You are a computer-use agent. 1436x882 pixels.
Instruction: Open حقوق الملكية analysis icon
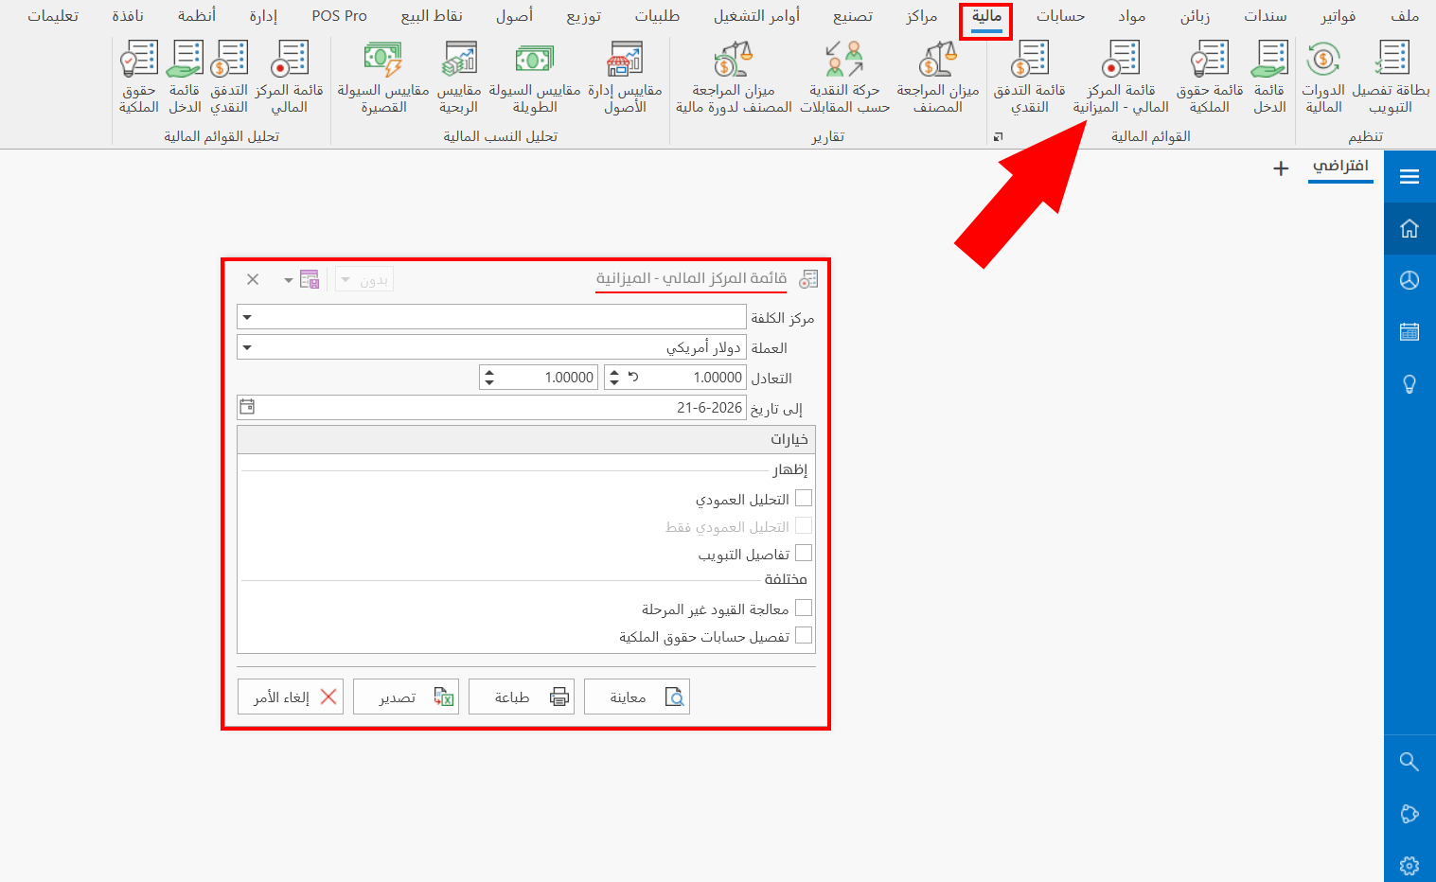139,78
